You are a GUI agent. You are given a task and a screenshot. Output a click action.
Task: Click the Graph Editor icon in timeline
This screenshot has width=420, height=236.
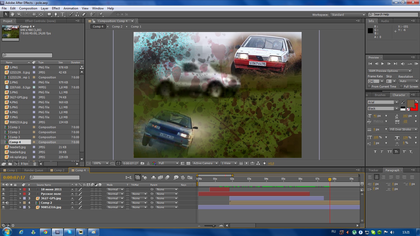click(x=190, y=178)
